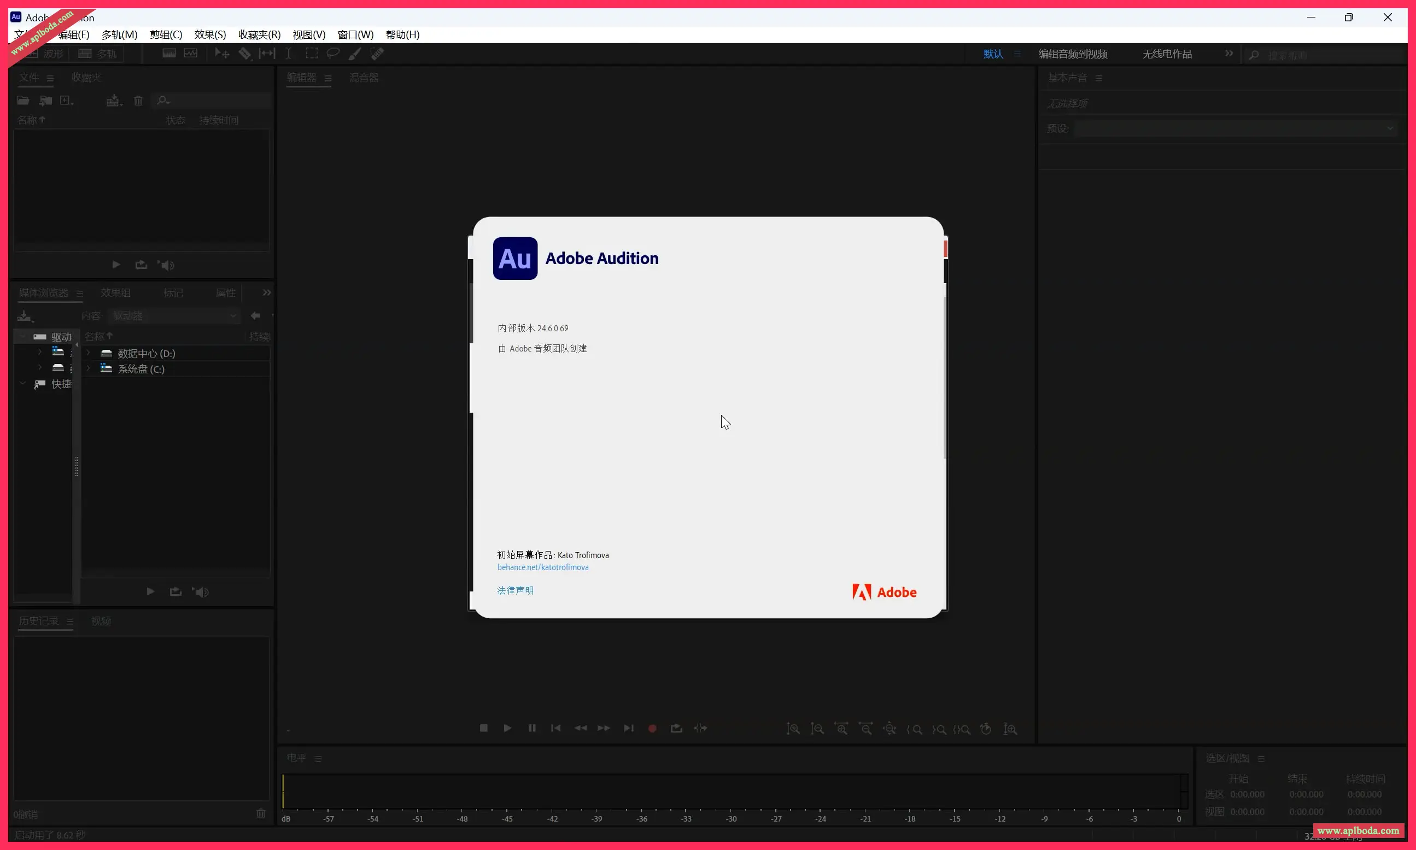
Task: Click Zoom In Amplitude icon
Action: point(793,729)
